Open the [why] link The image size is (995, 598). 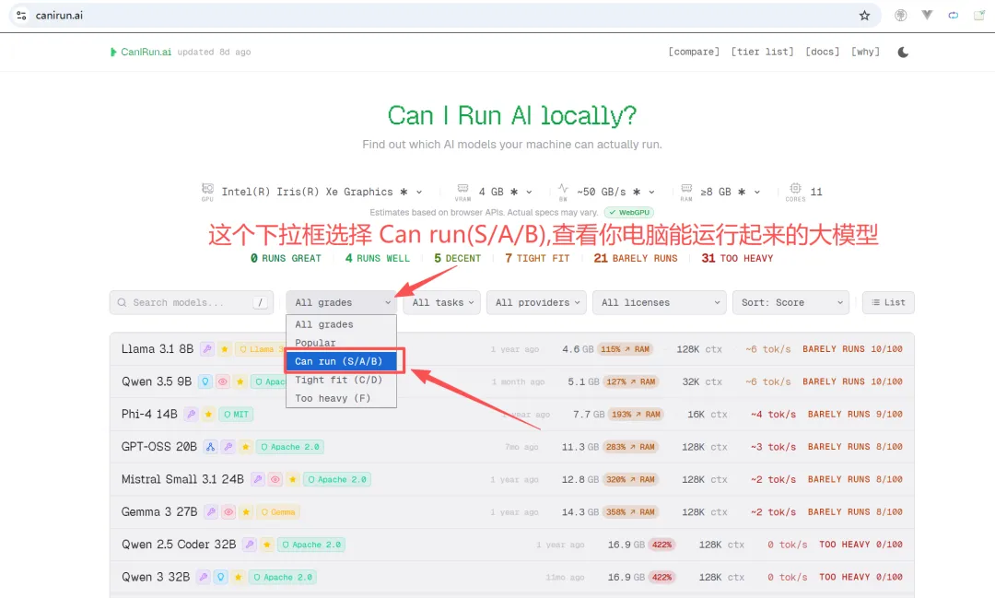coord(865,52)
